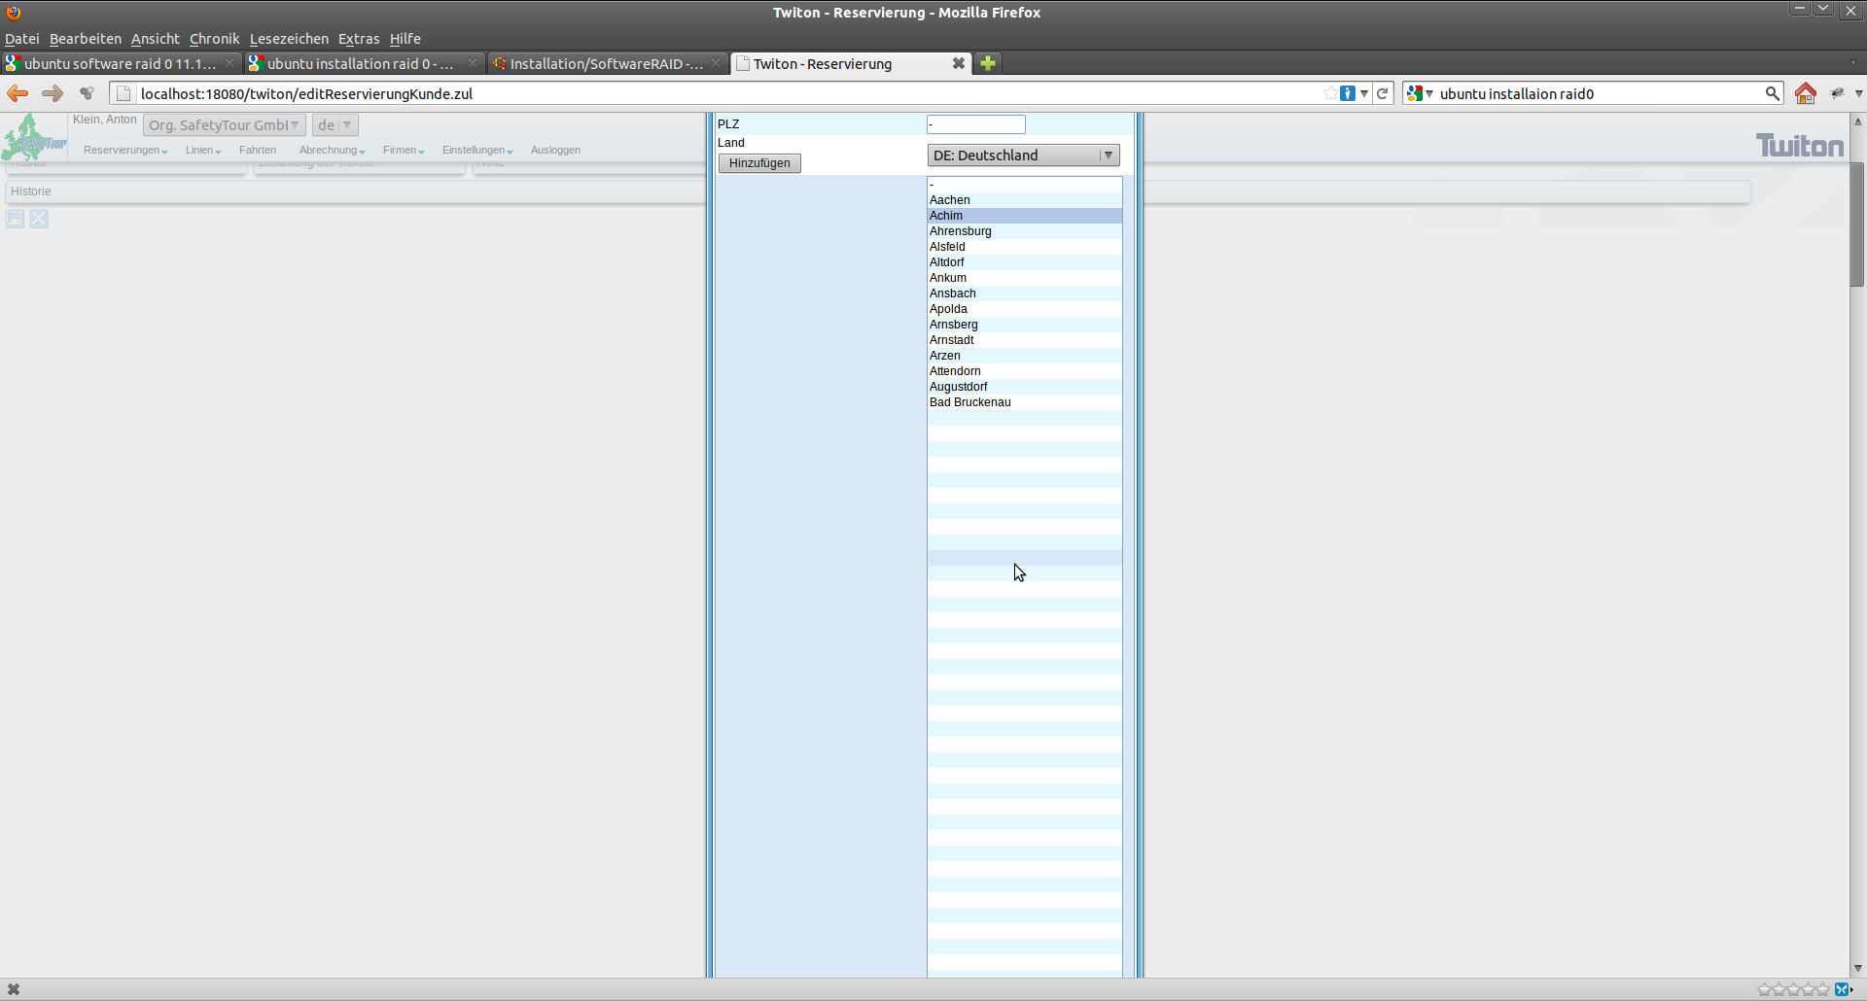Click the search magnifier icon

[1772, 93]
